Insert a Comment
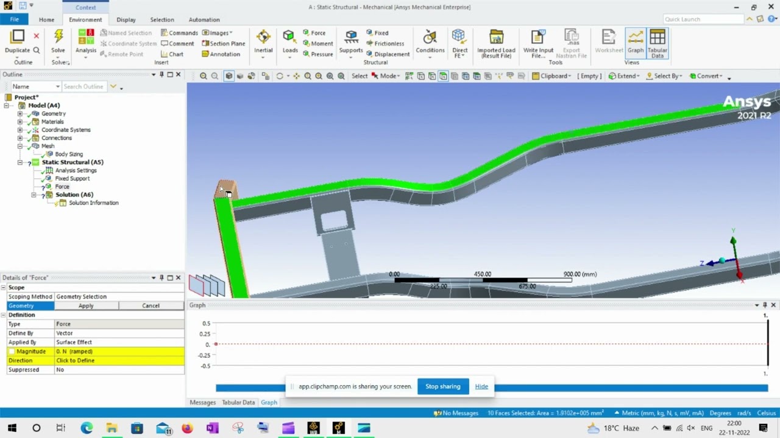 tap(177, 43)
